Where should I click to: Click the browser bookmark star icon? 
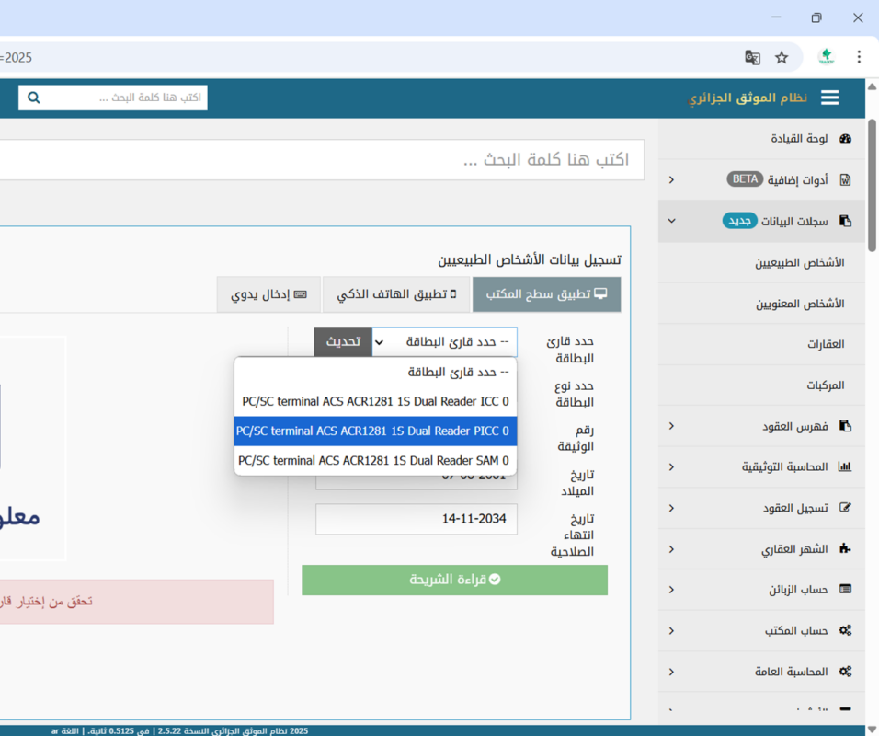point(782,57)
